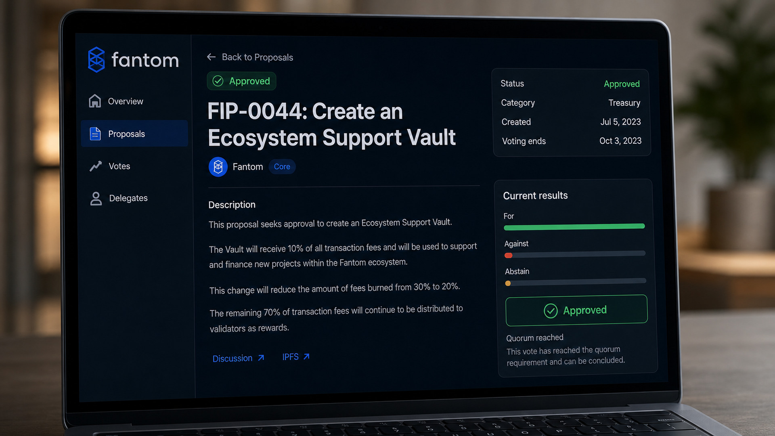Click sentence starting "This proposal seeks approval"

click(330, 223)
